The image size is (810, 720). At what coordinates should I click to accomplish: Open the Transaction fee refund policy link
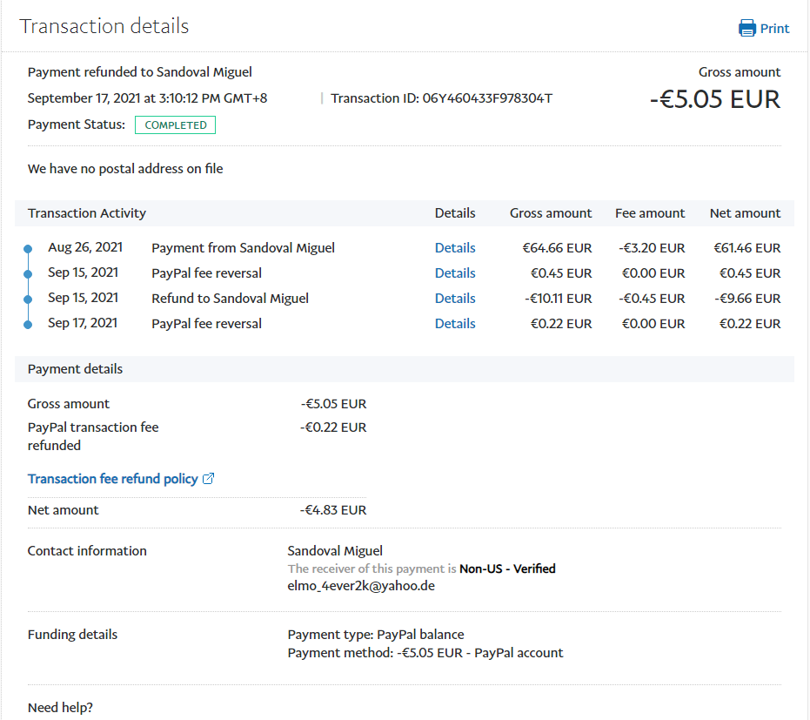pyautogui.click(x=112, y=479)
